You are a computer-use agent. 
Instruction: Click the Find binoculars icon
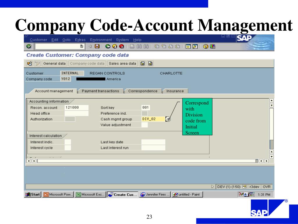139,46
